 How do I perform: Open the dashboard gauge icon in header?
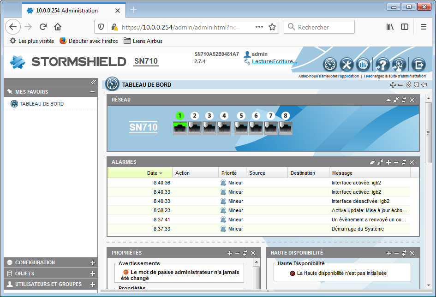(x=330, y=64)
